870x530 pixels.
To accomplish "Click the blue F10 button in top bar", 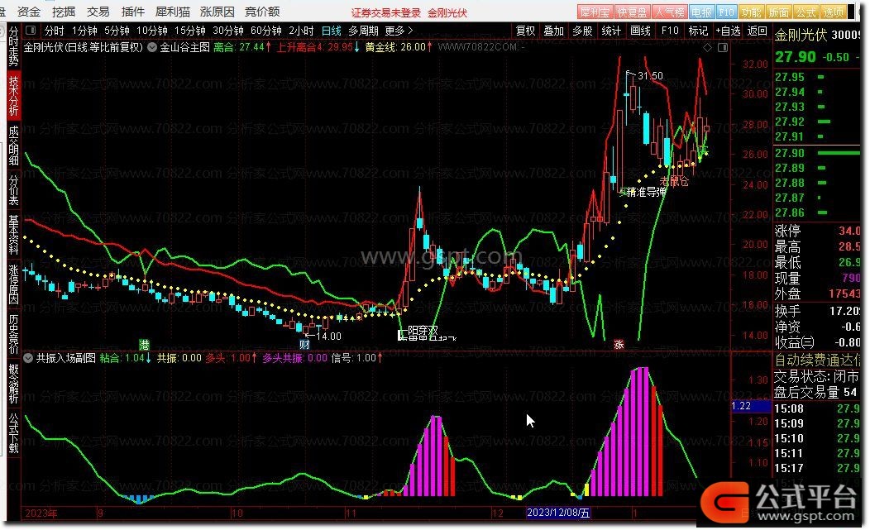I will coord(726,12).
